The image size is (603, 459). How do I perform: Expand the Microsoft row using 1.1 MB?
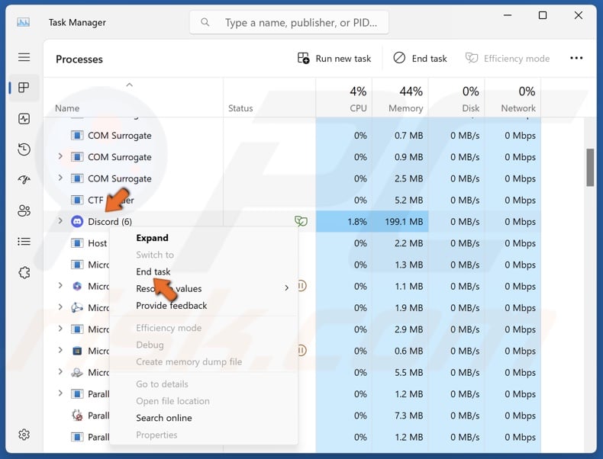point(60,285)
